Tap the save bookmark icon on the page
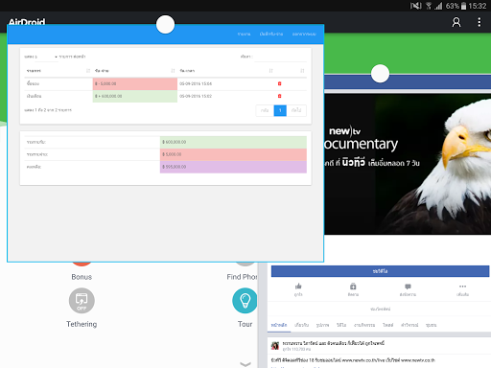The width and height of the screenshot is (491, 368). 353,287
